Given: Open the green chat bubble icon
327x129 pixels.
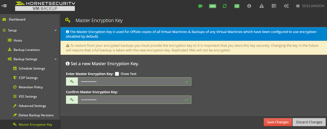Looking at the screenshot, I should coord(200,6).
